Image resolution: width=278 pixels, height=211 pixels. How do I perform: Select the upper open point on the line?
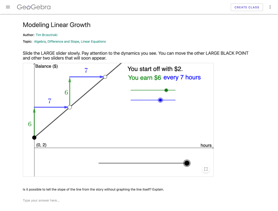tap(105, 77)
